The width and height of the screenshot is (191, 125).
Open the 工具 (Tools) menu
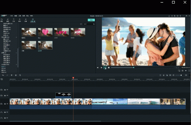click(x=20, y=16)
